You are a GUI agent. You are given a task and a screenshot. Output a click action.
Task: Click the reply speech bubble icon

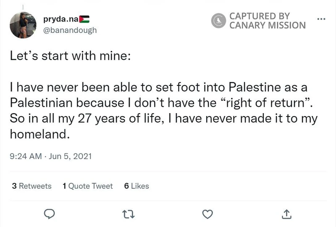pyautogui.click(x=50, y=214)
